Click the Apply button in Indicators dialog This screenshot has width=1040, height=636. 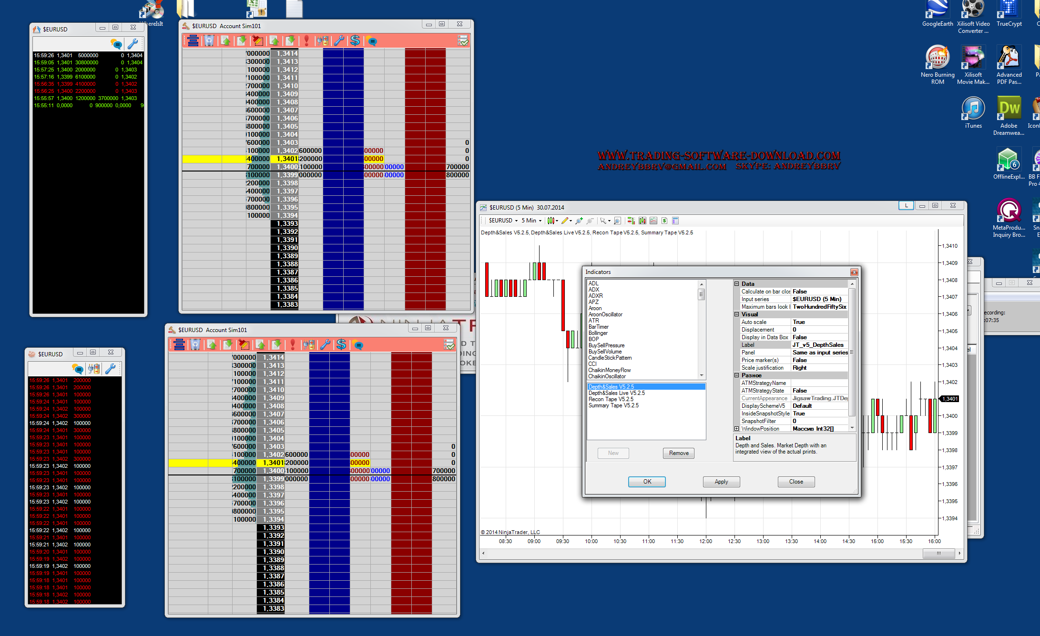point(721,482)
